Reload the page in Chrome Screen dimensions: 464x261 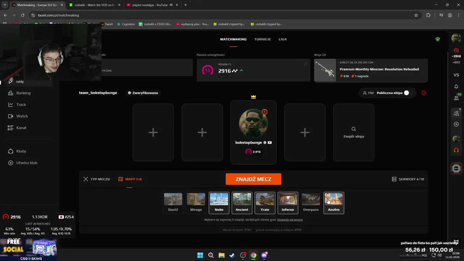coord(22,15)
